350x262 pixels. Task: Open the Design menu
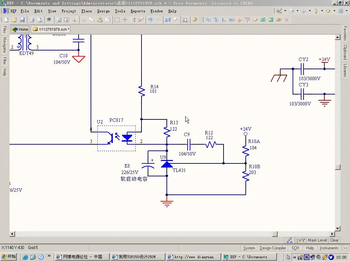103,11
